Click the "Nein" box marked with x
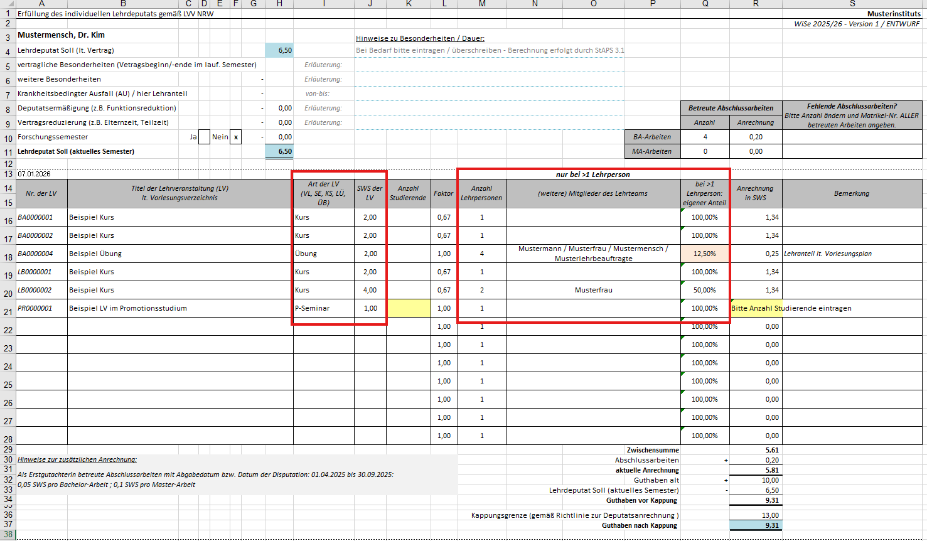Screen dimensions: 927x541 tap(235, 137)
